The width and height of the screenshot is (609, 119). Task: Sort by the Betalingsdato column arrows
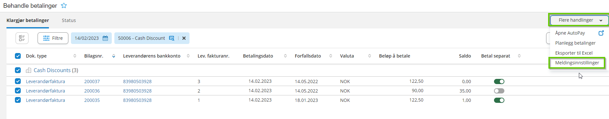285,56
